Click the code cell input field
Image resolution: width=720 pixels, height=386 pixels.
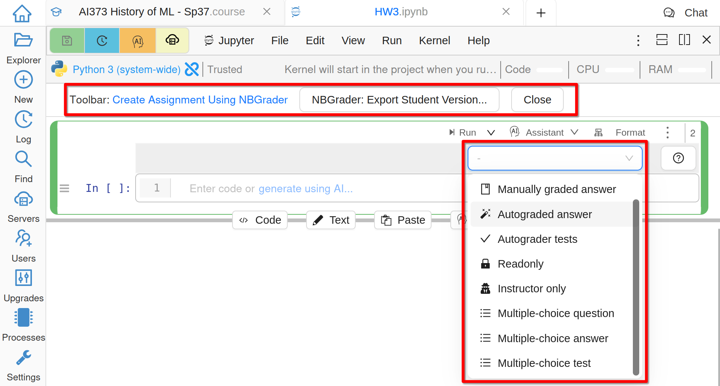point(300,188)
